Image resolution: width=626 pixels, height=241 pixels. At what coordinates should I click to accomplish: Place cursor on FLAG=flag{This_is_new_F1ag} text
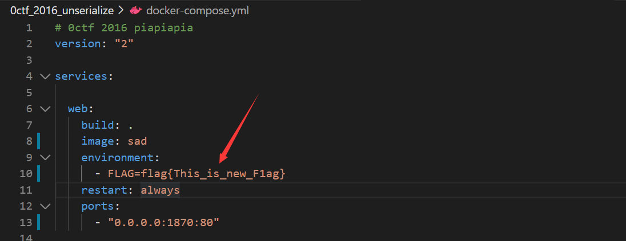point(196,174)
